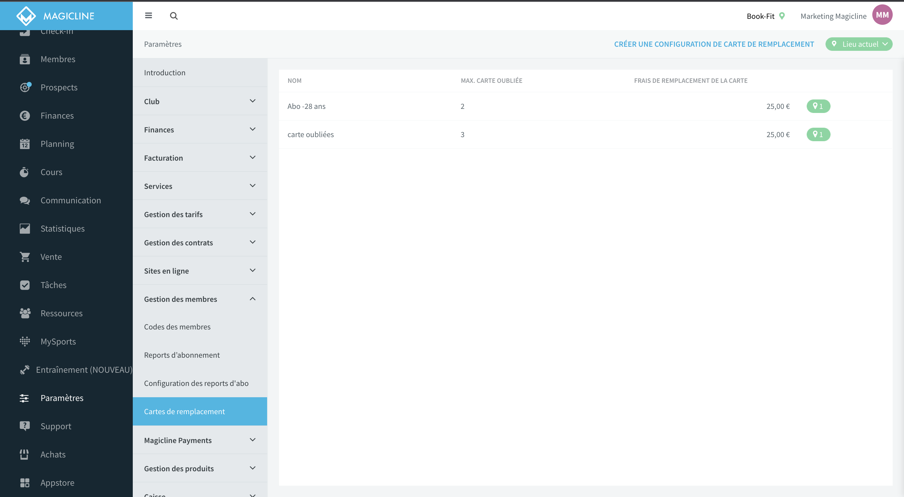The image size is (904, 497).
Task: Expand the Finances settings section
Action: coord(200,129)
